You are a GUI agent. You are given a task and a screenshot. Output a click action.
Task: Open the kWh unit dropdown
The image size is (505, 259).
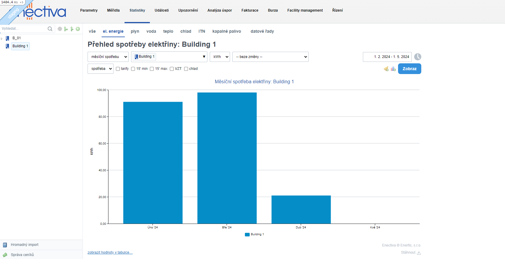tap(220, 57)
